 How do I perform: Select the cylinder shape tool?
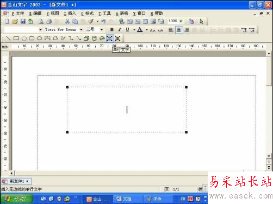(x=94, y=38)
